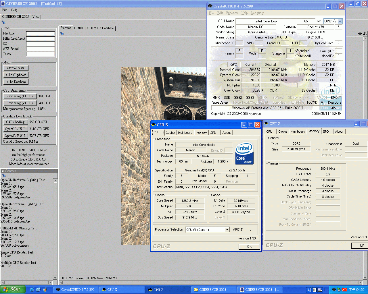Click the Start all tests button

16,68
